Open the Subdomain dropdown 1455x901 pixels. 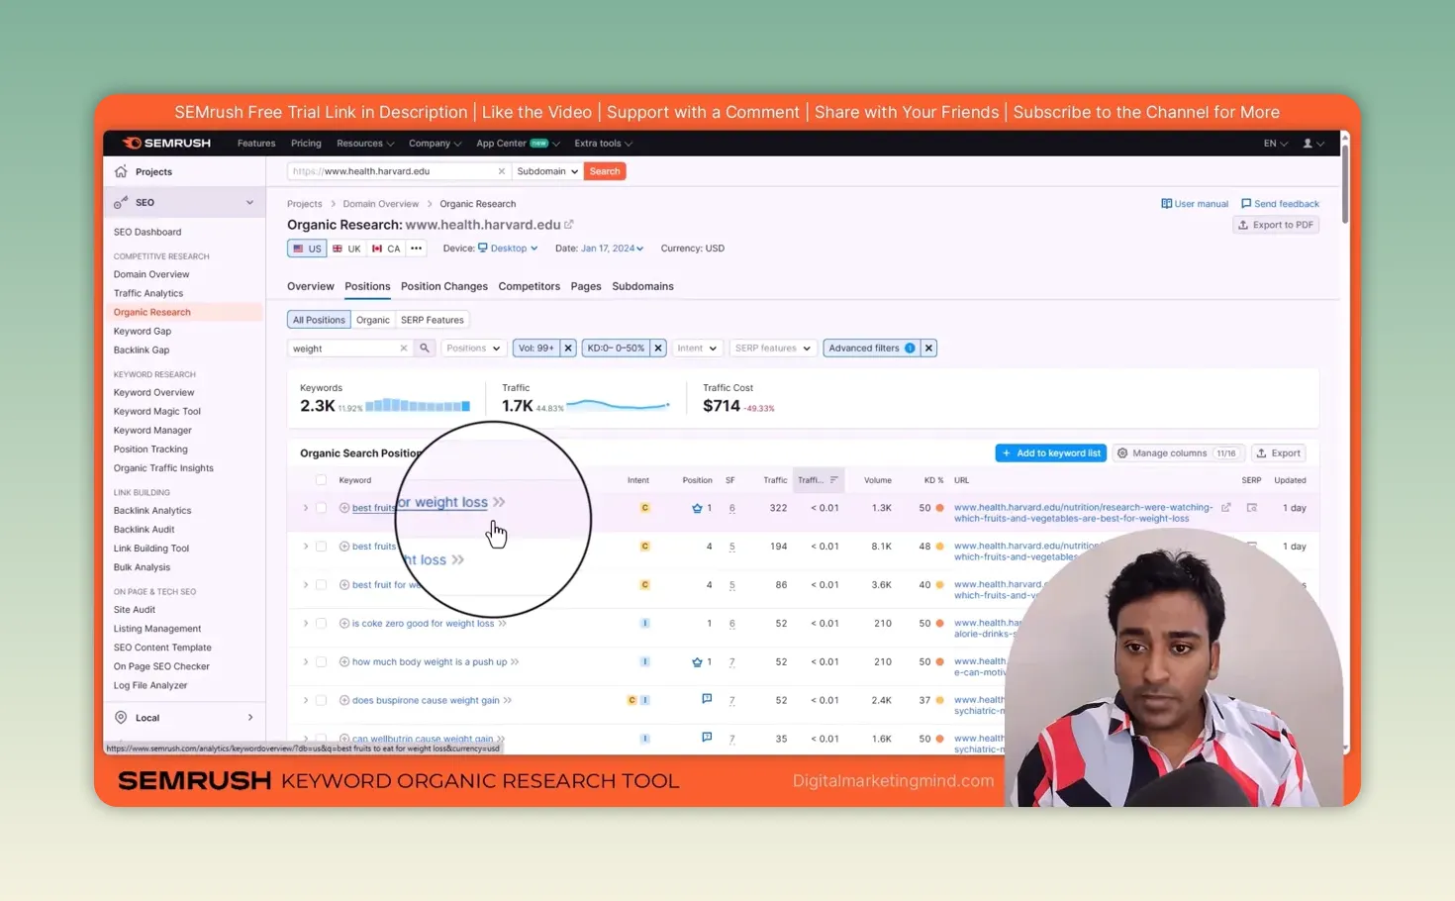tap(547, 171)
